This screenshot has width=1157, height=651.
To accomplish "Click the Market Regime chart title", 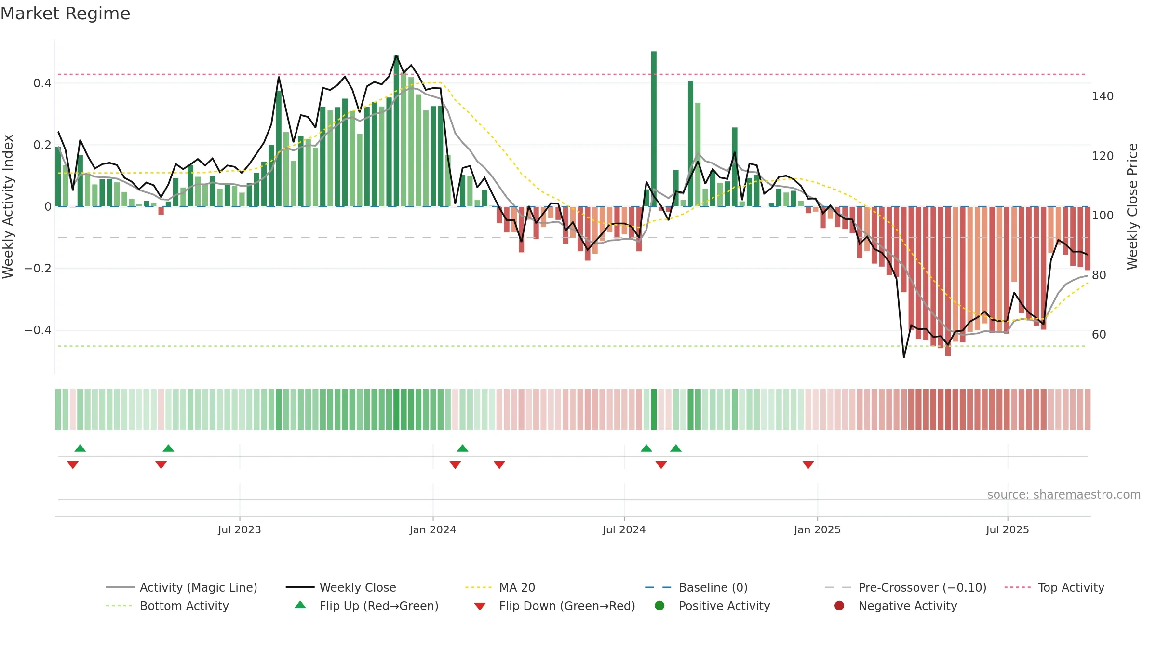I will point(66,14).
